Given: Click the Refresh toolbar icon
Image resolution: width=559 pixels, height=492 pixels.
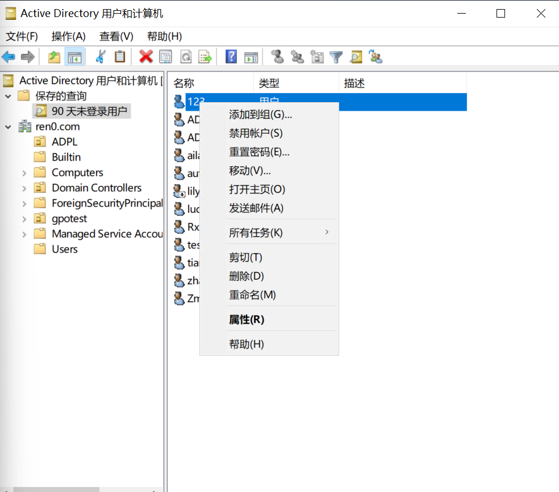Looking at the screenshot, I should (x=185, y=57).
